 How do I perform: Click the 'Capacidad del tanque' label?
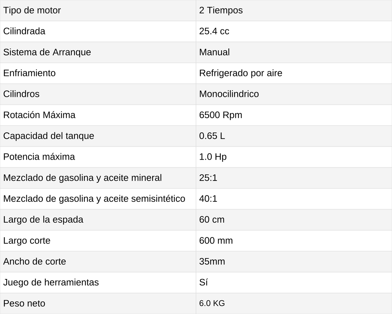49,136
